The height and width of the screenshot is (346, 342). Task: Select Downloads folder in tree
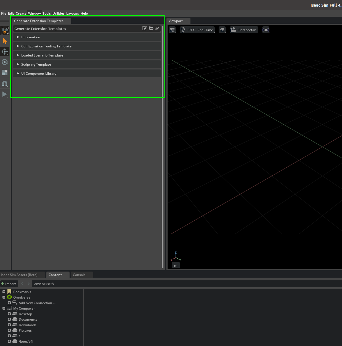pyautogui.click(x=28, y=325)
